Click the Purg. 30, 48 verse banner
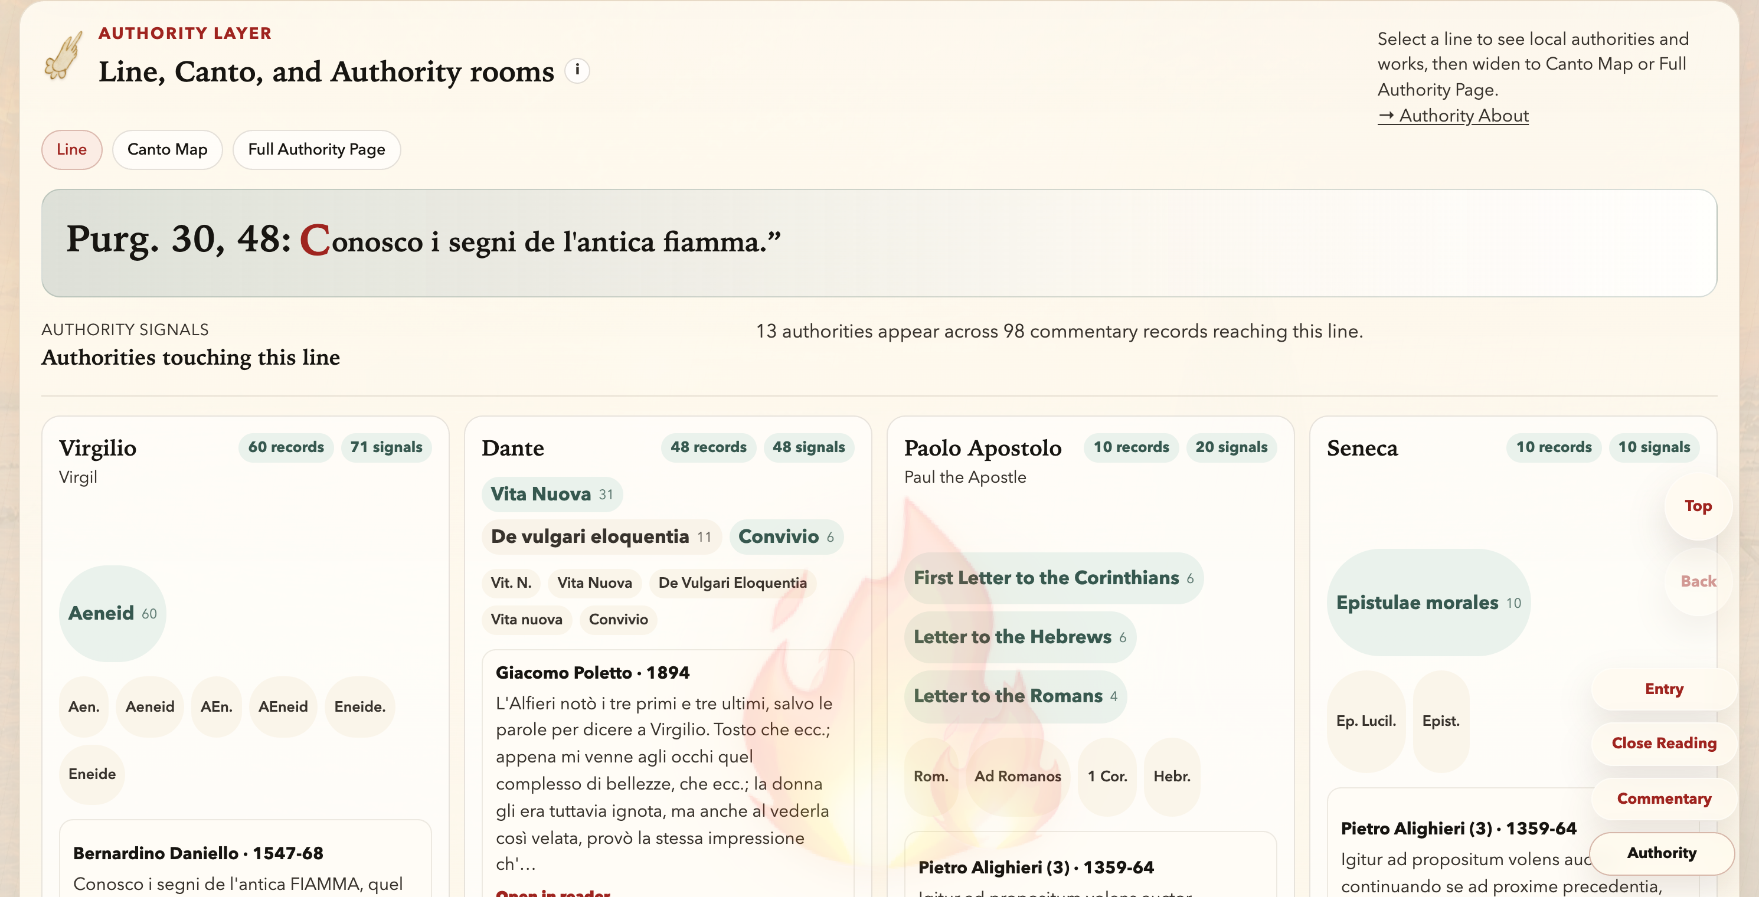Screen dimensions: 1759x897 879,243
